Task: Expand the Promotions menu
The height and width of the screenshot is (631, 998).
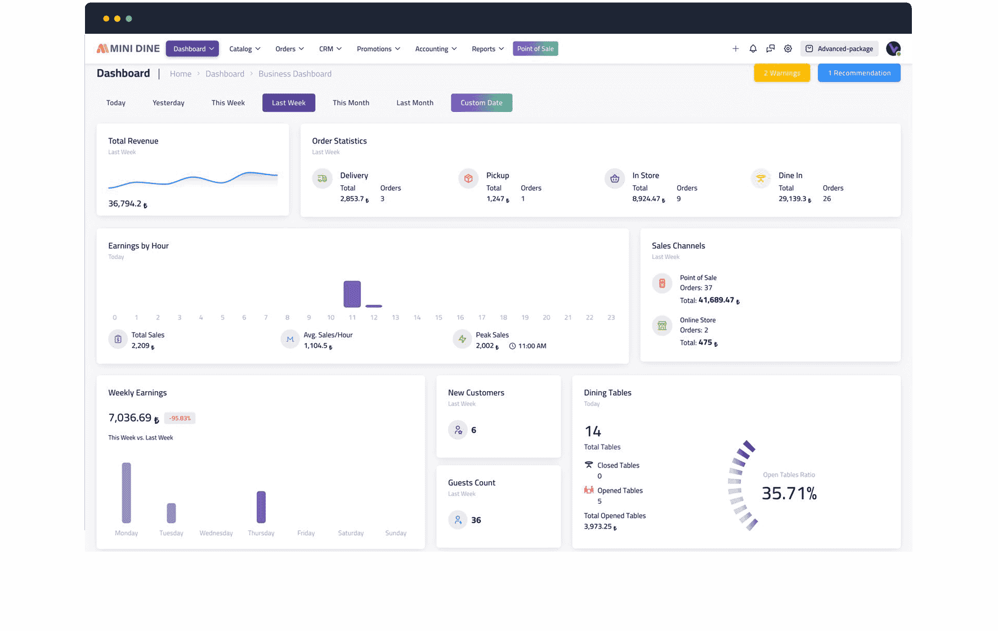Action: [x=378, y=49]
